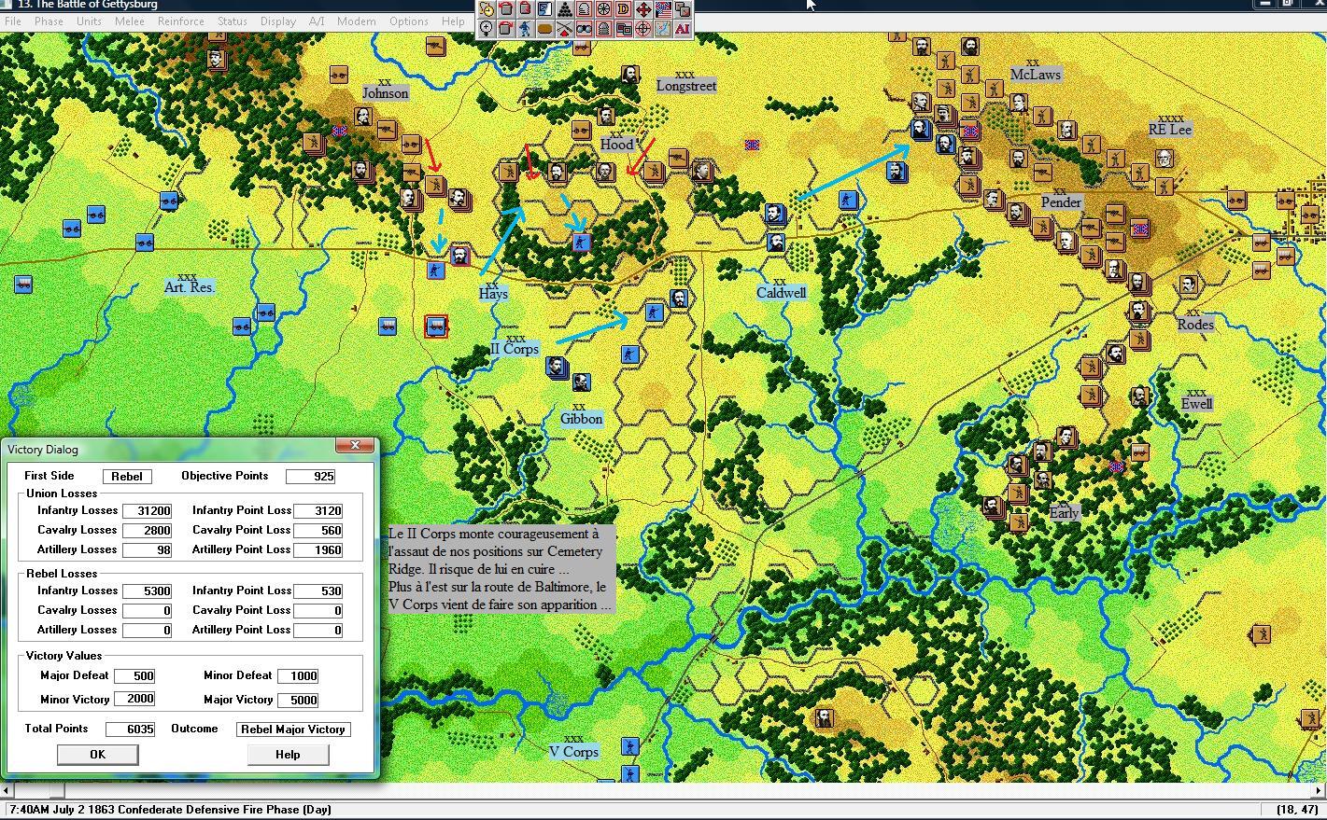This screenshot has width=1327, height=820.
Task: Open the Melee menu
Action: [129, 21]
